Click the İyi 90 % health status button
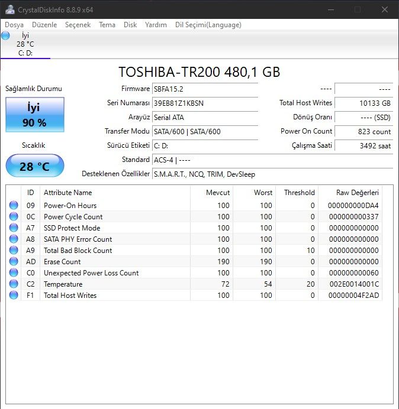Image resolution: width=399 pixels, height=409 pixels. [35, 115]
